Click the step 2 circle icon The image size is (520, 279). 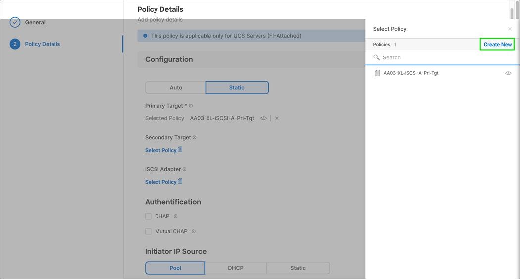coord(15,44)
